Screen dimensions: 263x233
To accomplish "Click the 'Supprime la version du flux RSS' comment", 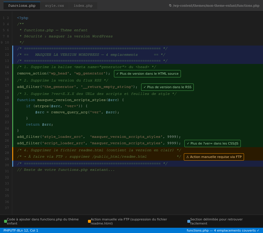I will tap(63, 81).
